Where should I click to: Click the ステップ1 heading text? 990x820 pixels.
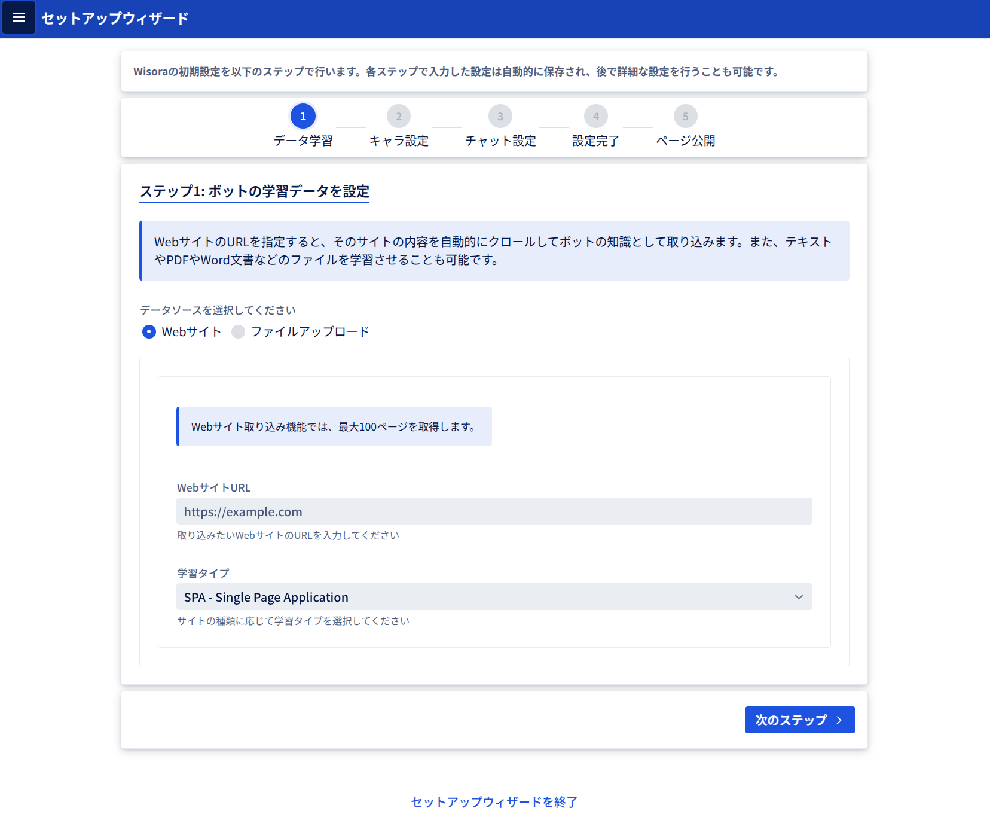[x=255, y=191]
